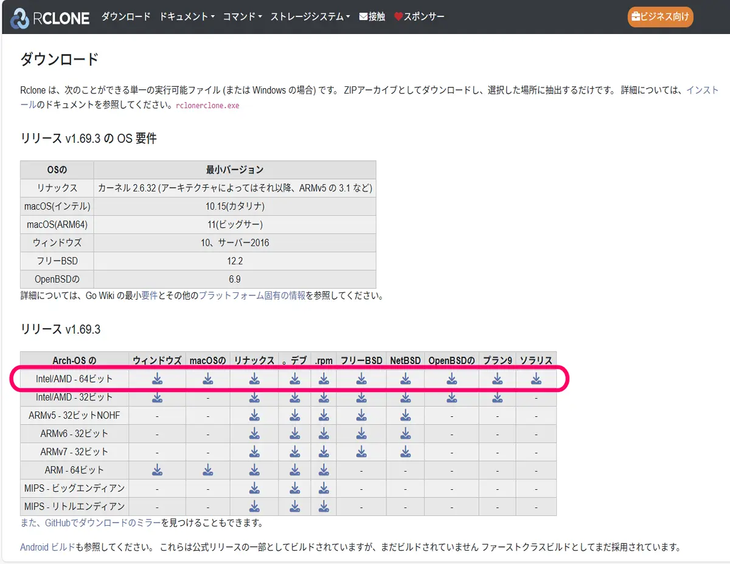Screen dimensions: 730x564
Task: Download MIPS リトルエンディアン build for リナックス
Action: click(254, 507)
